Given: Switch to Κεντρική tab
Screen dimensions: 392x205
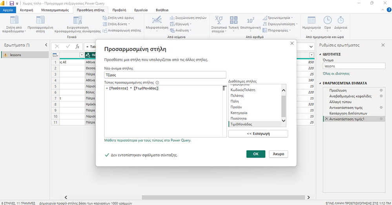Looking at the screenshot, I should [27, 10].
